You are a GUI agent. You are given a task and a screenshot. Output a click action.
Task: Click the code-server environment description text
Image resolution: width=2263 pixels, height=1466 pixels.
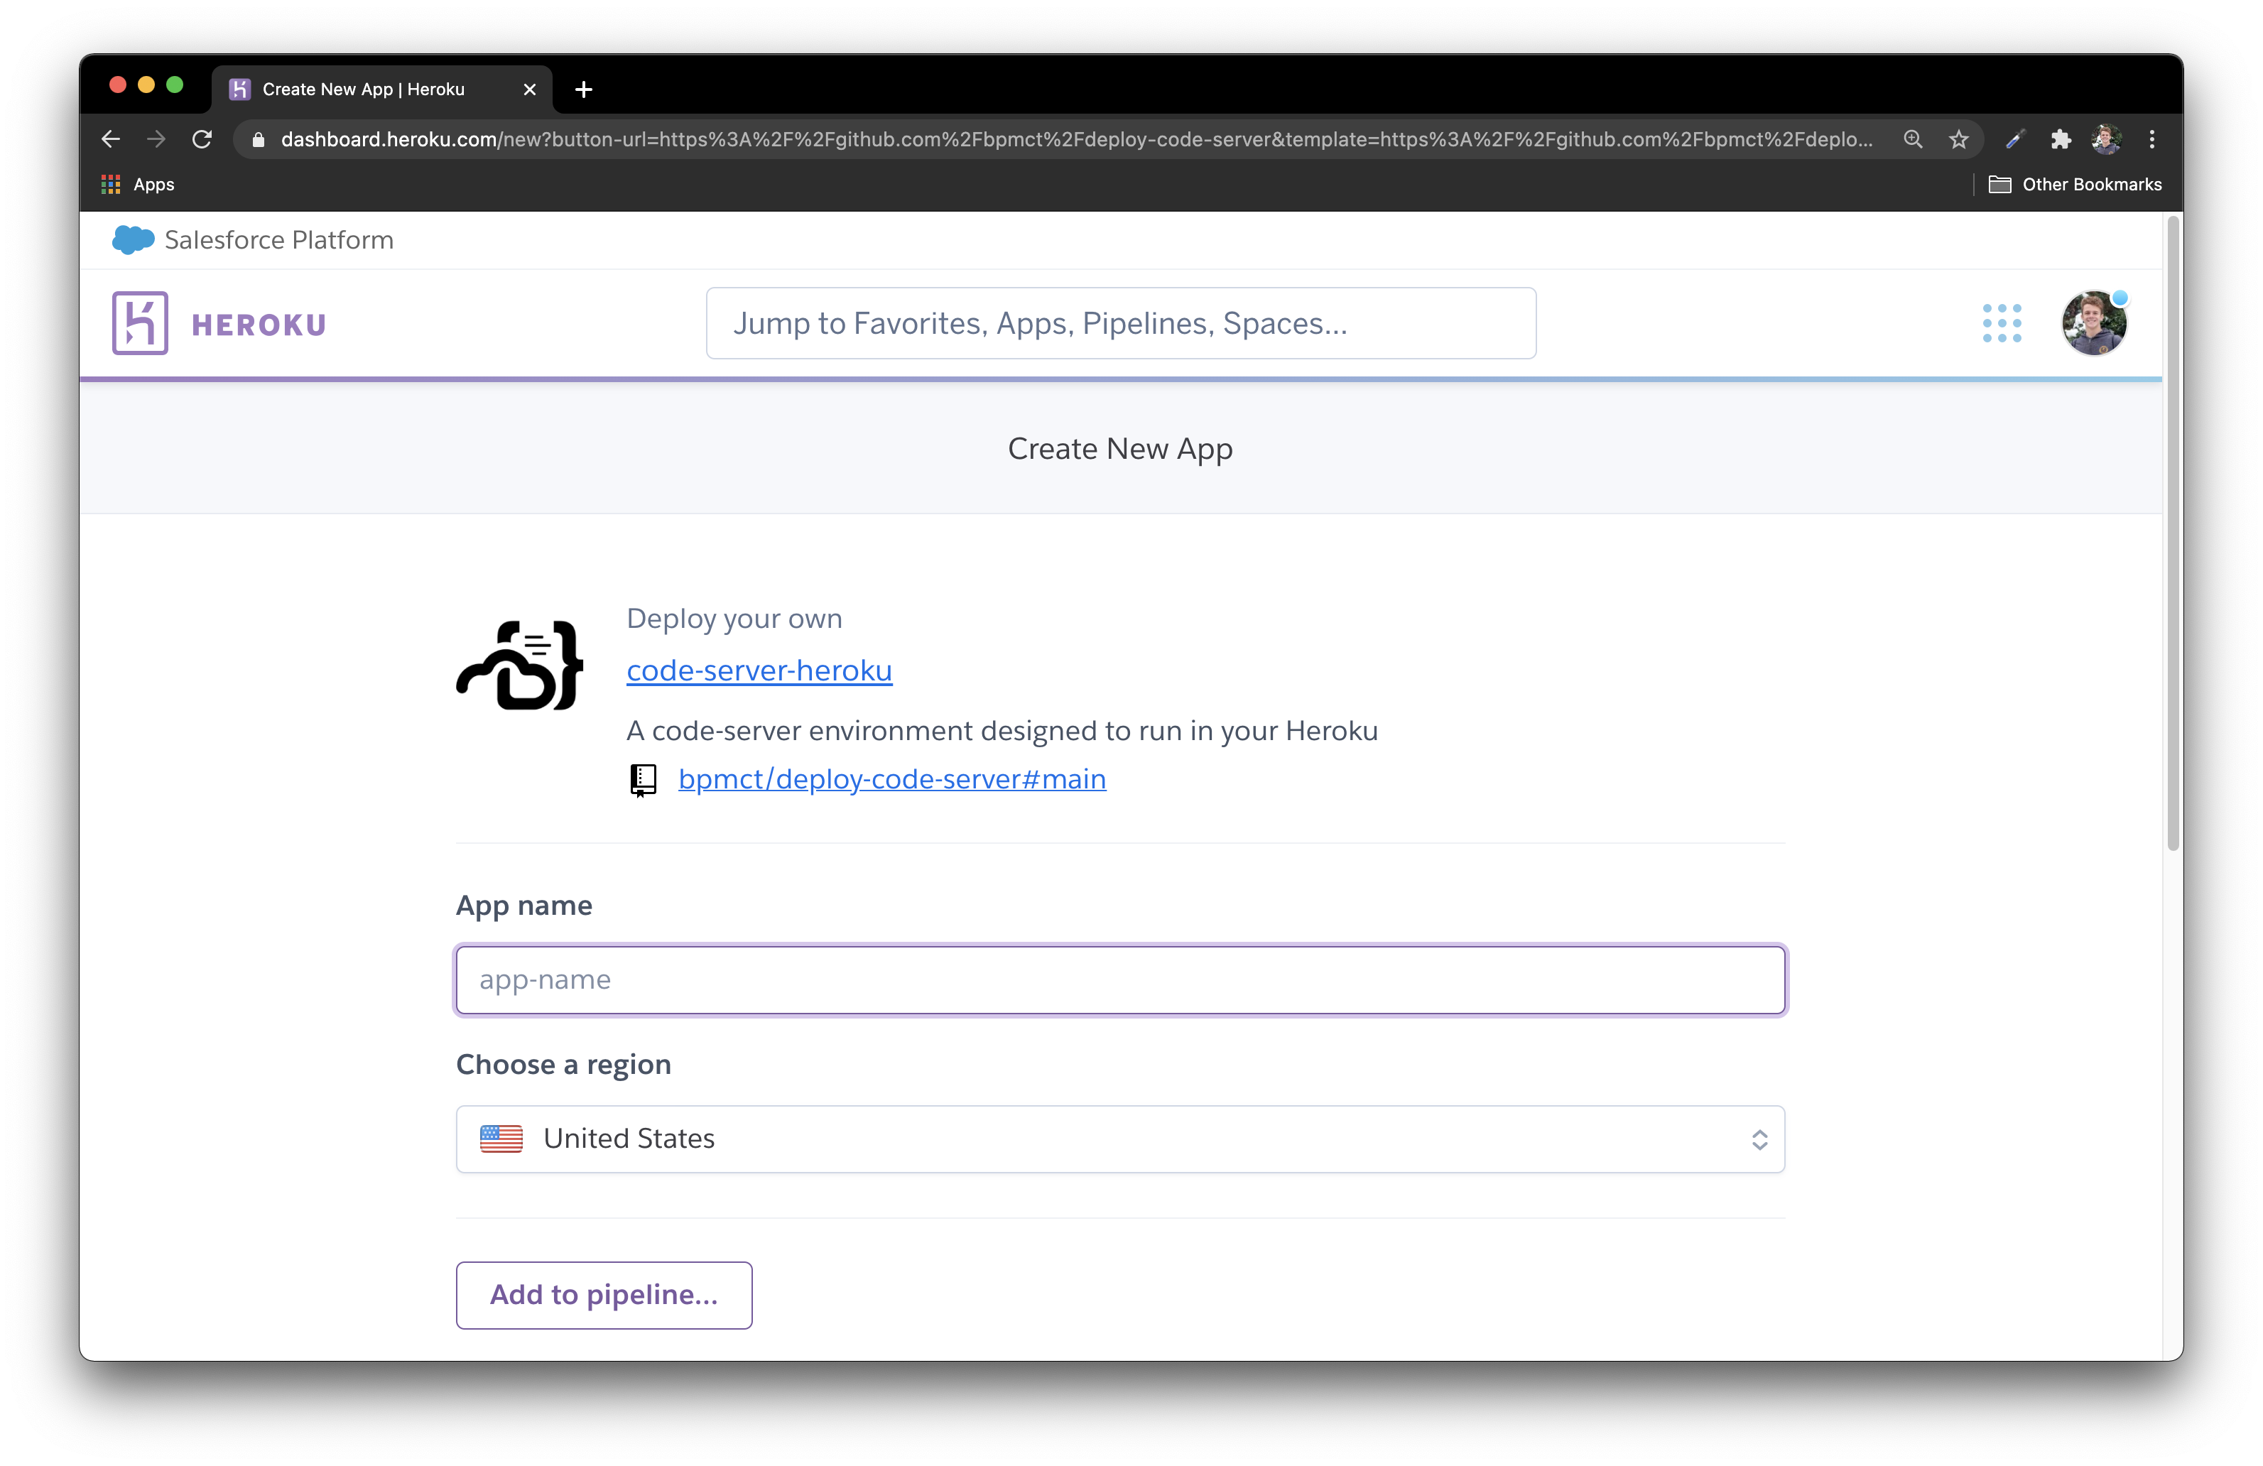click(1002, 730)
